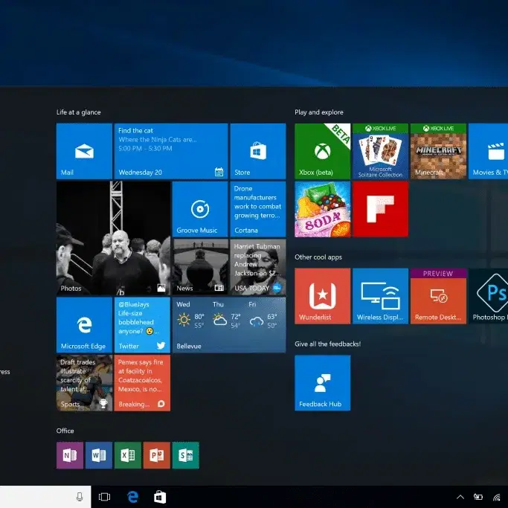Image resolution: width=508 pixels, height=508 pixels.
Task: Open the Movies & TV tile
Action: pos(488,151)
